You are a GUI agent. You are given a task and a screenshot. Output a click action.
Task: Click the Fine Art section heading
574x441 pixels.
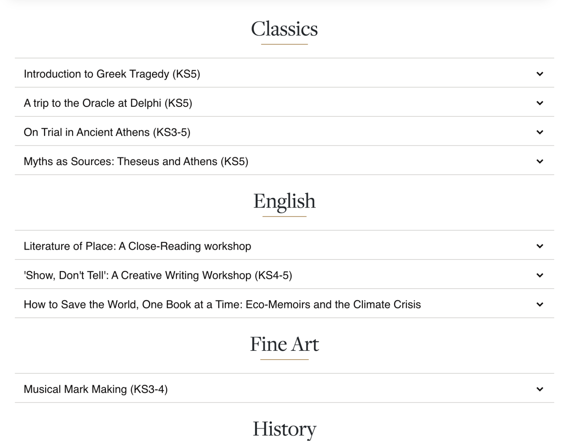coord(284,344)
